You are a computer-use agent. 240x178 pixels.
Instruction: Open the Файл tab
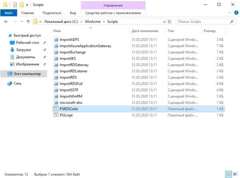8,13
